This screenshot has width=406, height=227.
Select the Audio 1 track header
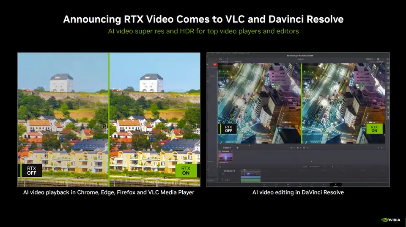point(227,180)
